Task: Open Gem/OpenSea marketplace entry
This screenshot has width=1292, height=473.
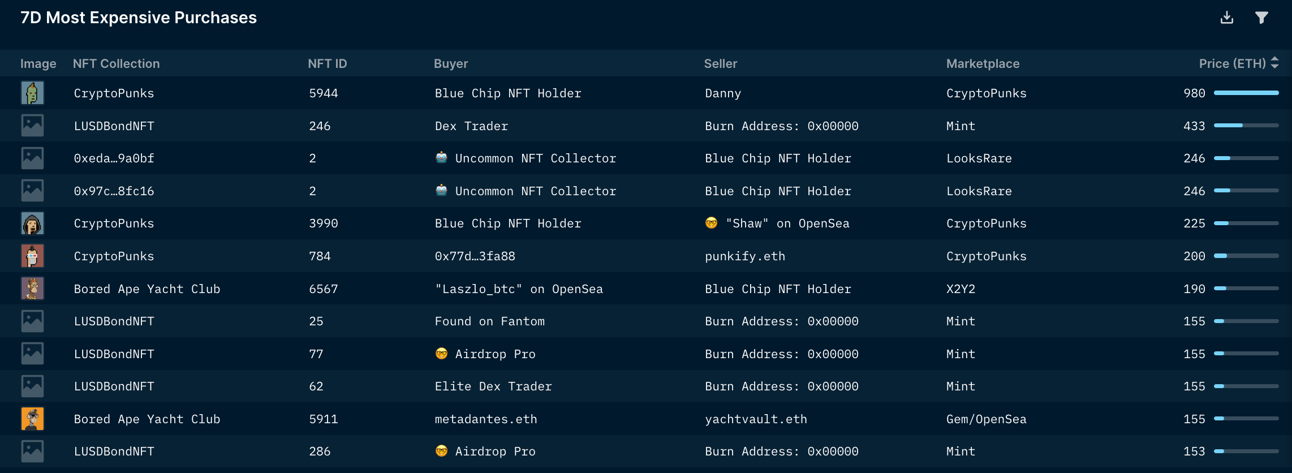Action: point(986,419)
